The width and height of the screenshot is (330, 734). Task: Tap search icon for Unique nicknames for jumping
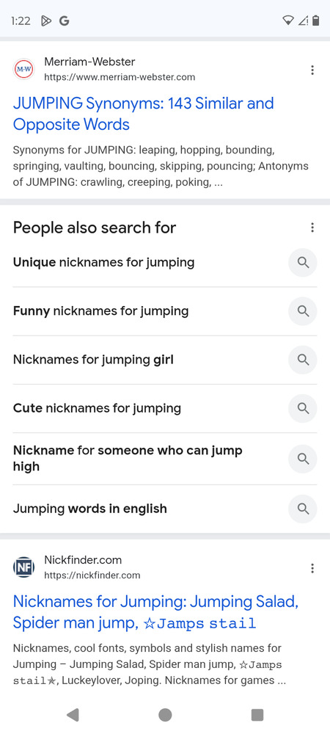coord(303,263)
